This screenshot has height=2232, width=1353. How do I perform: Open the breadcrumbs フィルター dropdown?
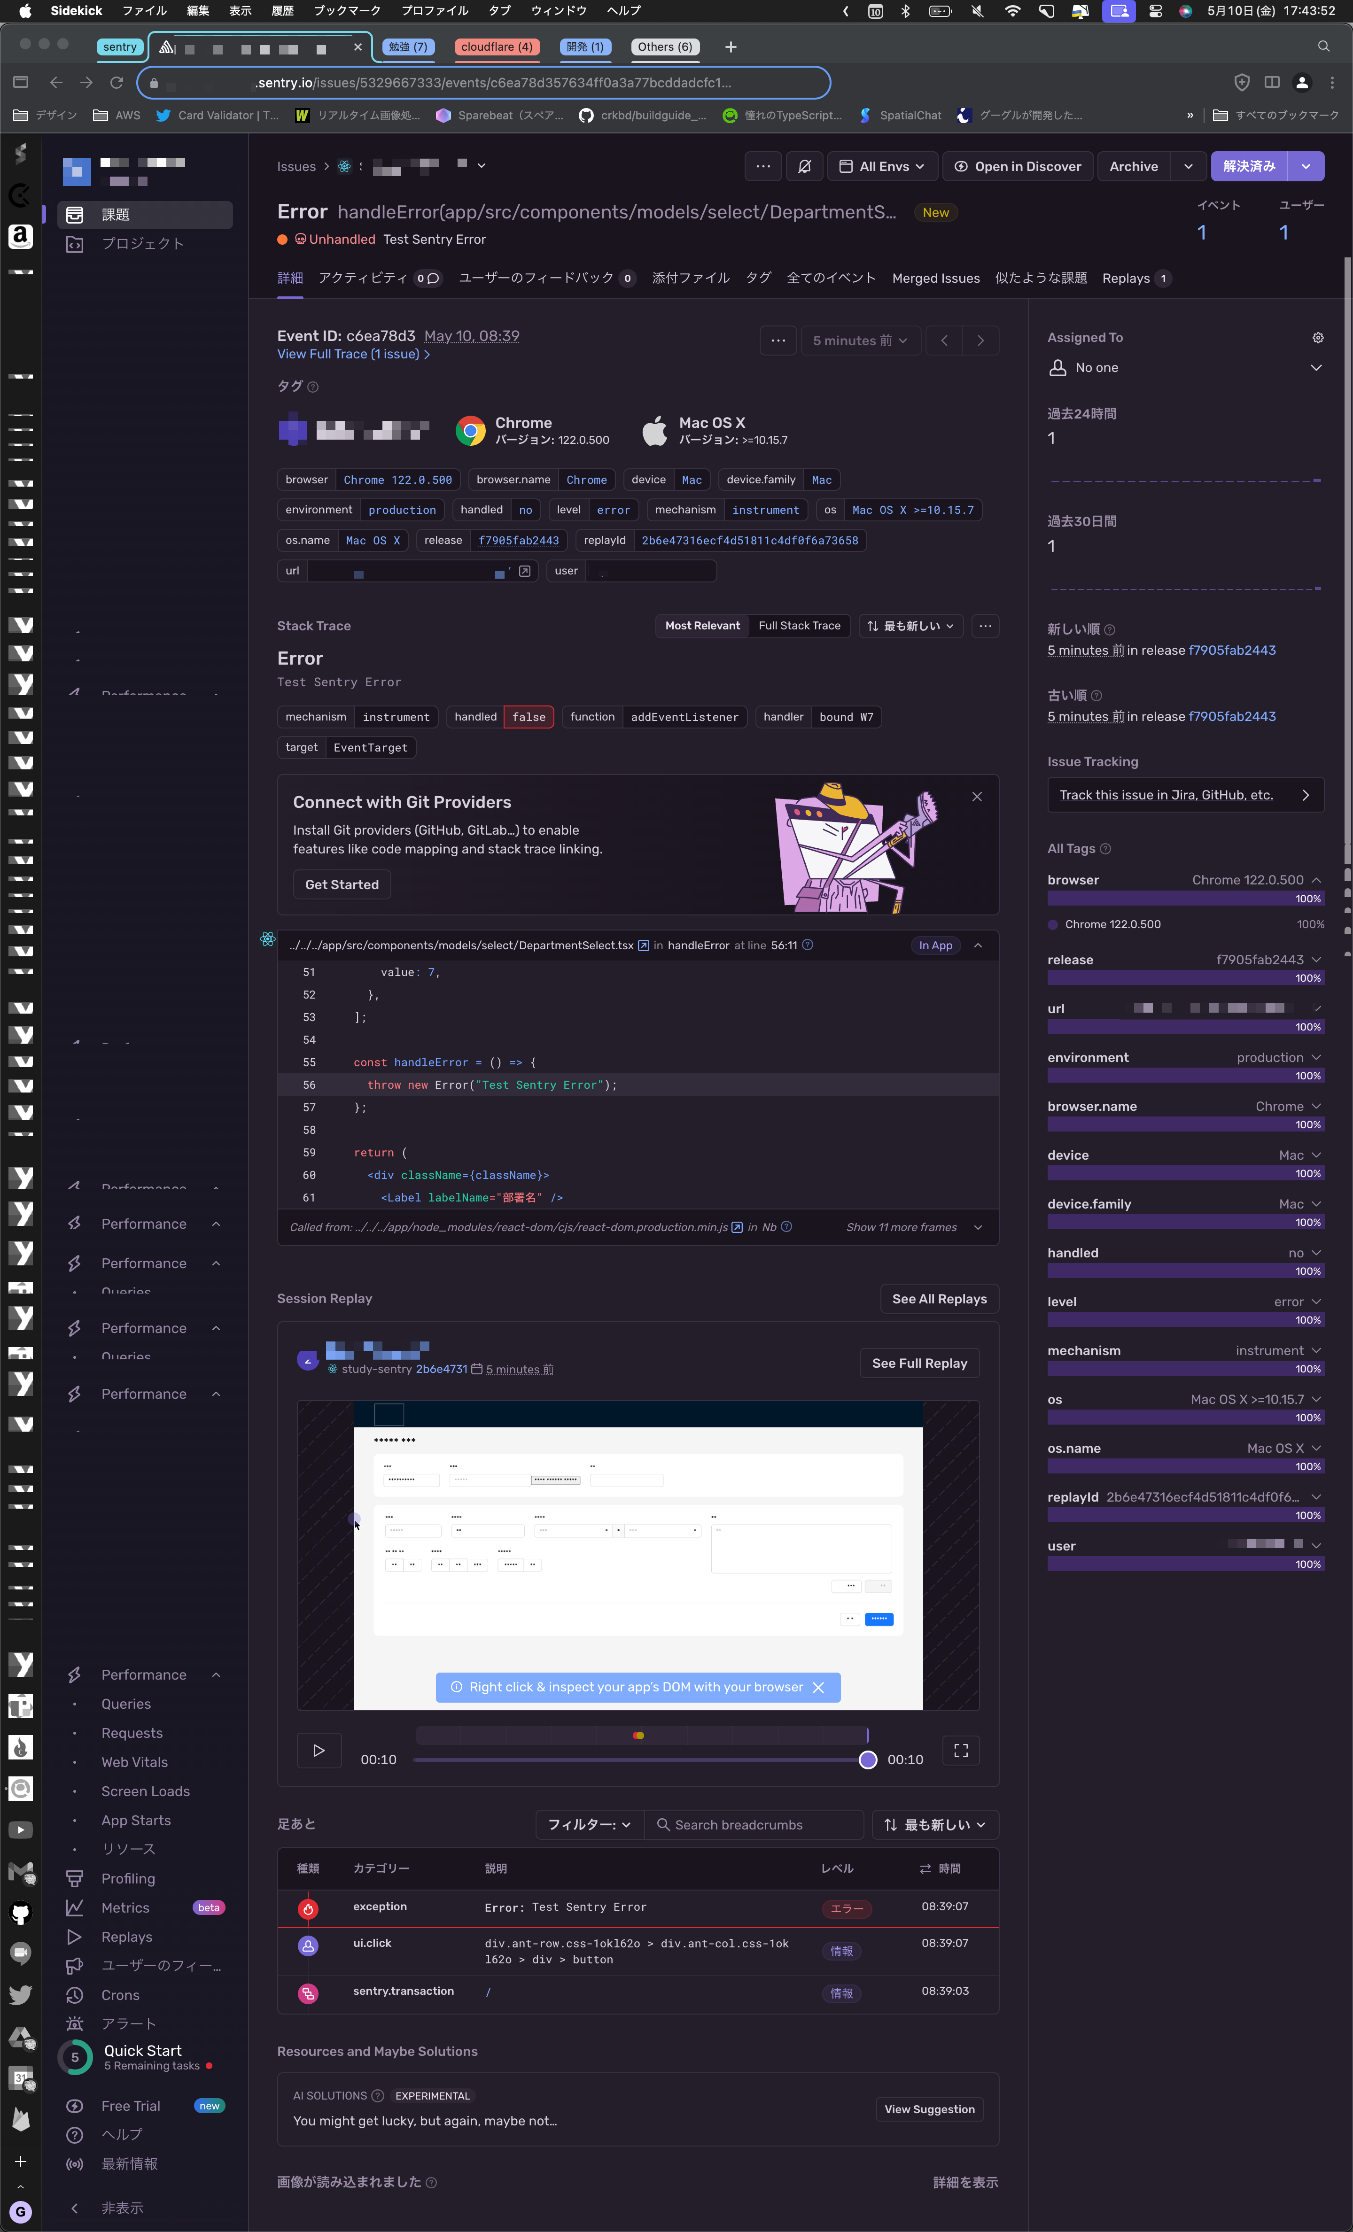pyautogui.click(x=590, y=1824)
